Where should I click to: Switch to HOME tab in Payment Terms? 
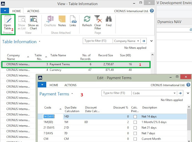coord(54,85)
